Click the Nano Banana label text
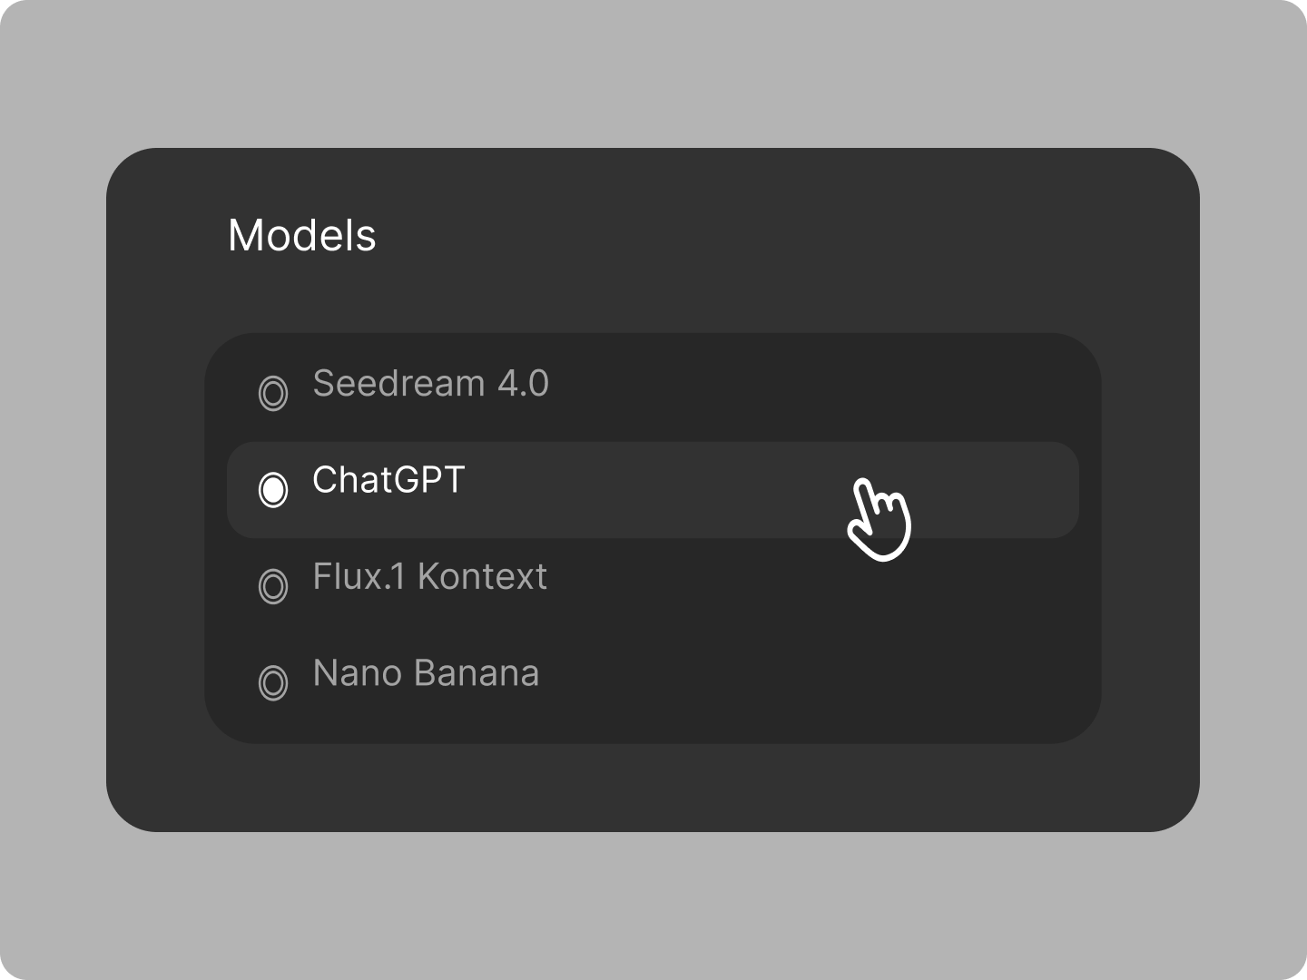Screen dimensions: 1307x980 (x=425, y=674)
